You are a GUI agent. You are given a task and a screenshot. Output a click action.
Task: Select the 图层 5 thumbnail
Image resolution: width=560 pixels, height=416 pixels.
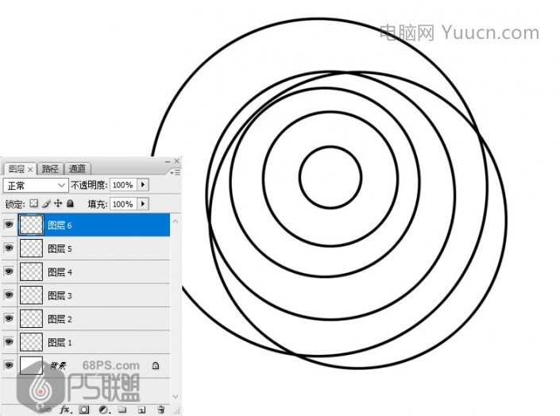tap(32, 248)
